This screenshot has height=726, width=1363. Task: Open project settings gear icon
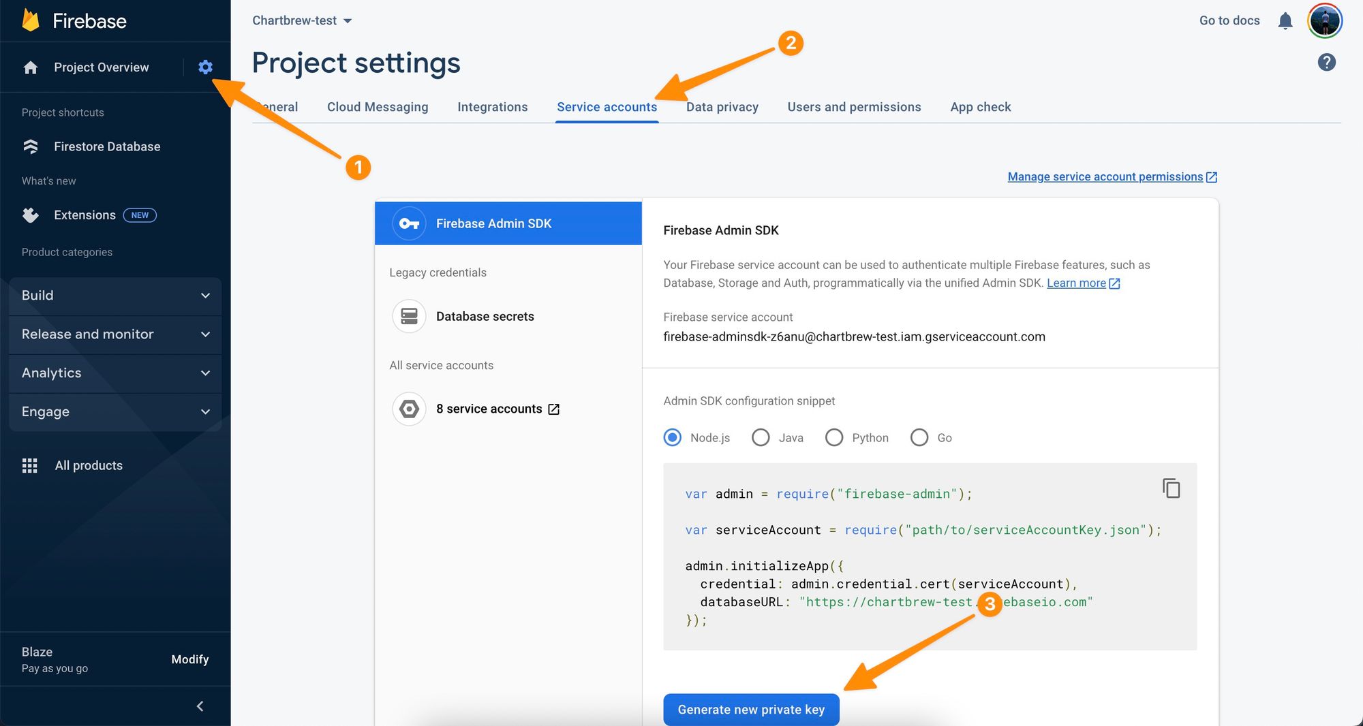[x=205, y=67]
